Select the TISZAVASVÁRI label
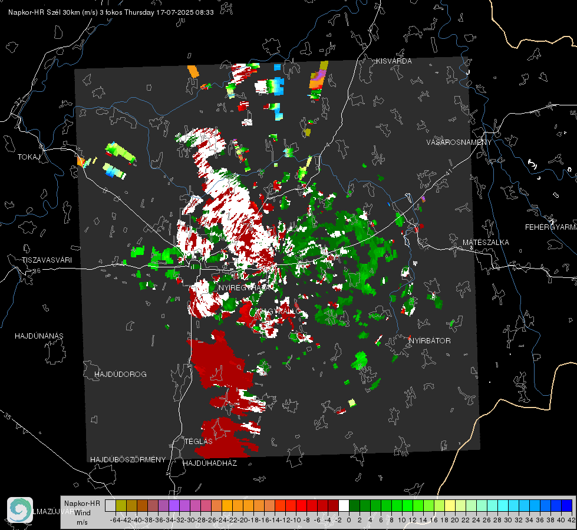This screenshot has width=577, height=530. (47, 260)
